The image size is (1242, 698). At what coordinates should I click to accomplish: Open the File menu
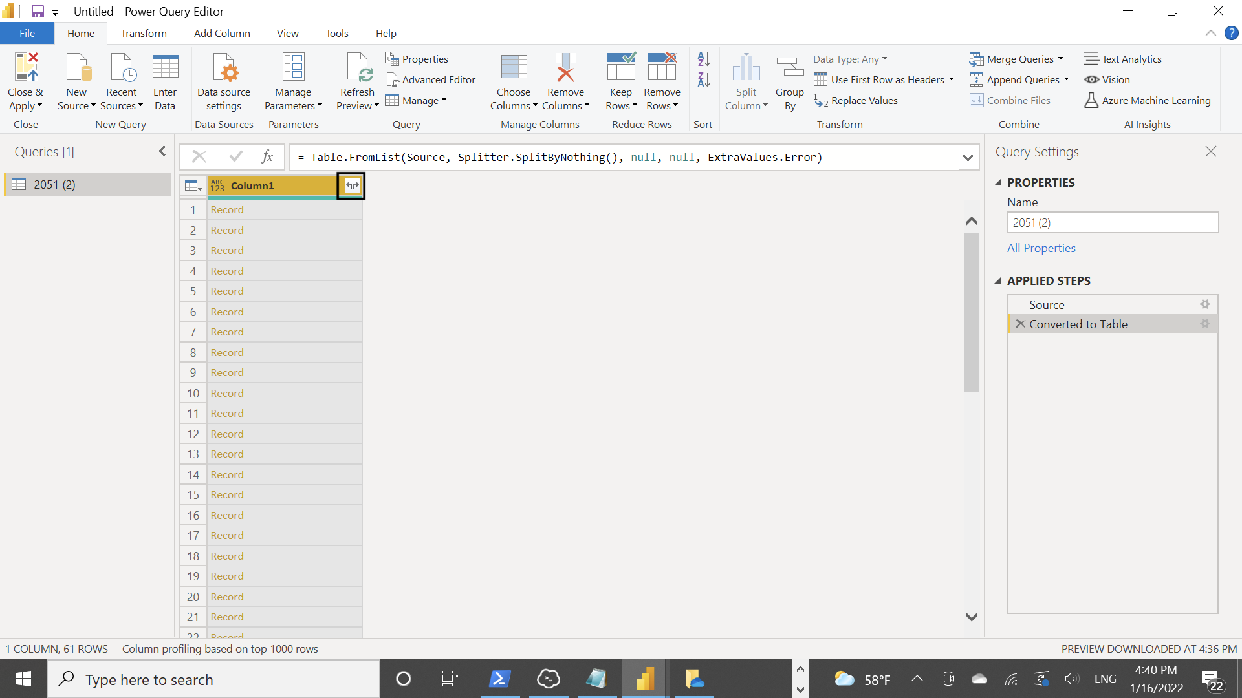click(27, 34)
